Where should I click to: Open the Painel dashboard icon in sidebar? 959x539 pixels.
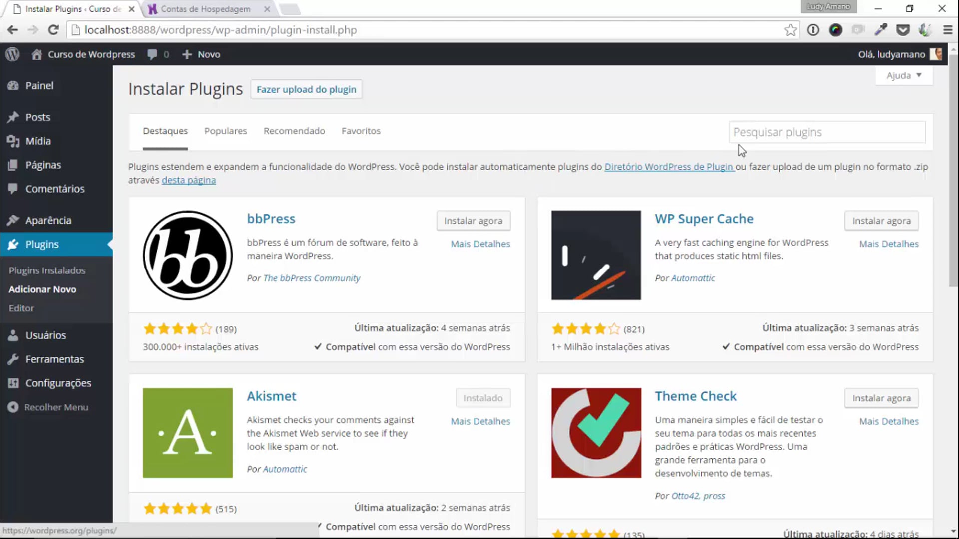point(13,86)
